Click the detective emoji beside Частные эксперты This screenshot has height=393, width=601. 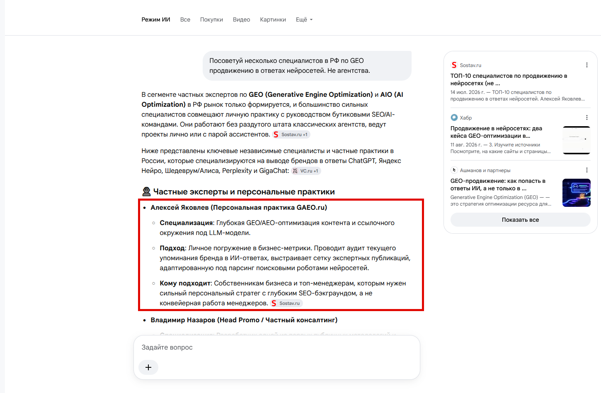click(146, 192)
